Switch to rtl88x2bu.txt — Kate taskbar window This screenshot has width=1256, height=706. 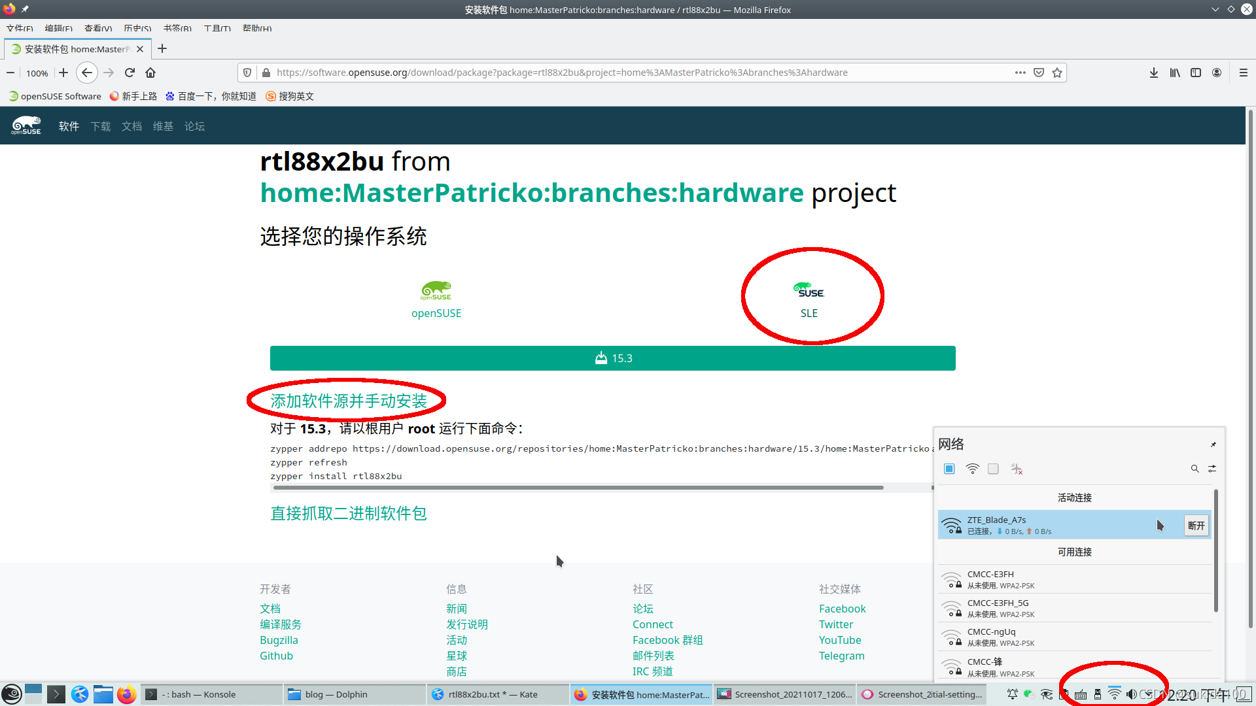coord(497,694)
